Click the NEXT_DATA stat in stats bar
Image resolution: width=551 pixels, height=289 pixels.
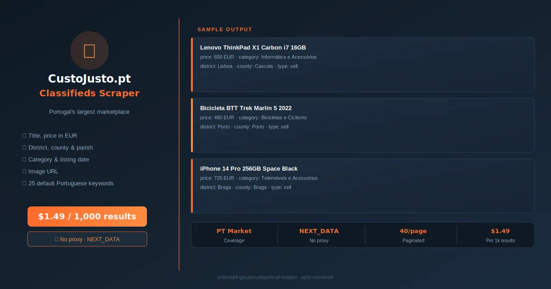coord(319,235)
